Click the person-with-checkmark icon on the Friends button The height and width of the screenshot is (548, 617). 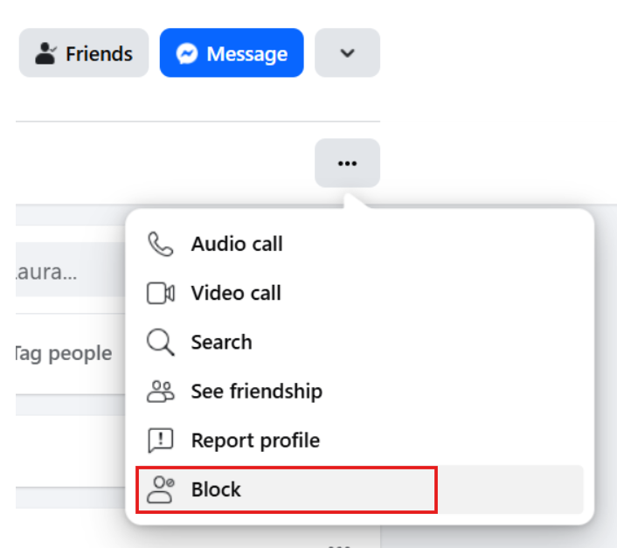(x=45, y=54)
